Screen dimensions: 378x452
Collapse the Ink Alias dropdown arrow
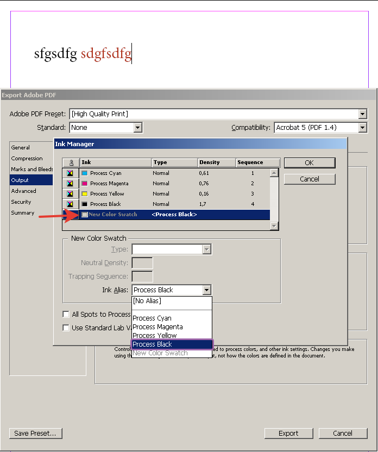[206, 290]
